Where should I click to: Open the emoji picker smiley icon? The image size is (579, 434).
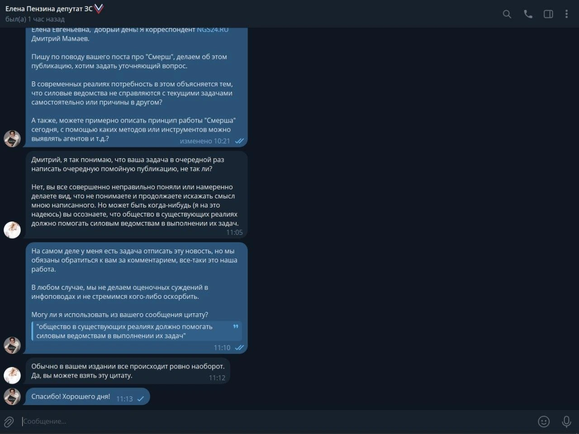point(544,421)
